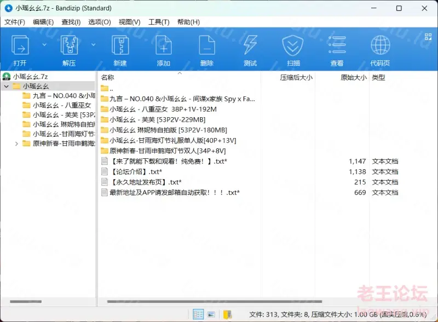The width and height of the screenshot is (438, 322).
Task: Open the 查找(I) menu
Action: tap(71, 22)
